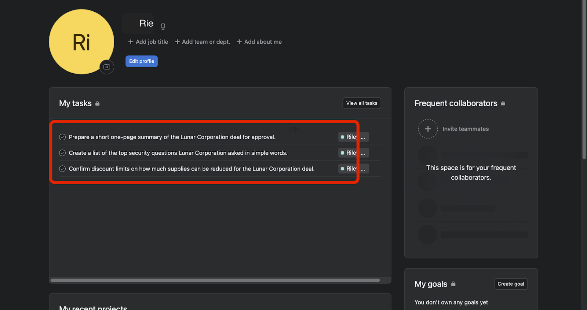Click the yellow Ri profile avatar

coord(81,41)
